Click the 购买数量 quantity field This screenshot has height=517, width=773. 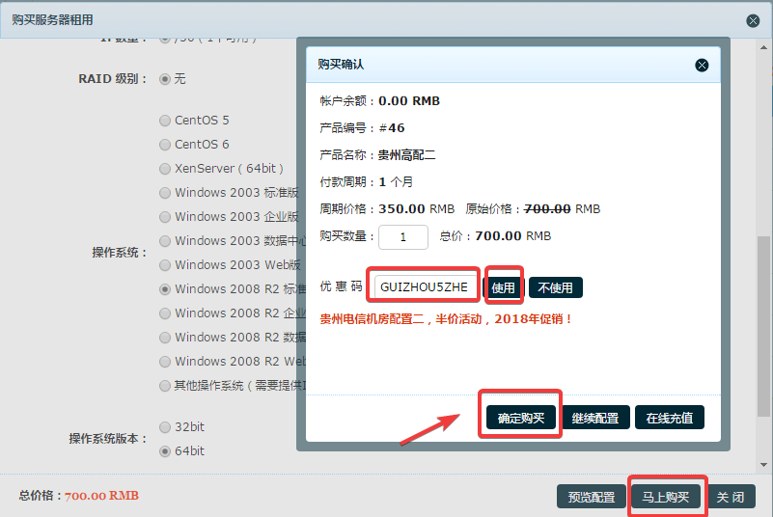pos(403,236)
